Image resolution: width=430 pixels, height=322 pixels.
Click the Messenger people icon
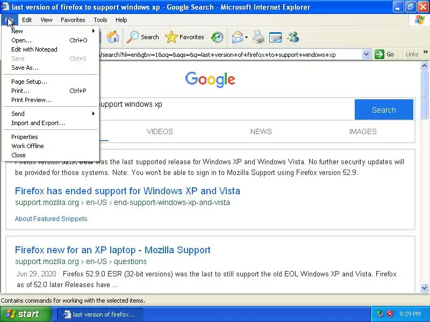[293, 37]
